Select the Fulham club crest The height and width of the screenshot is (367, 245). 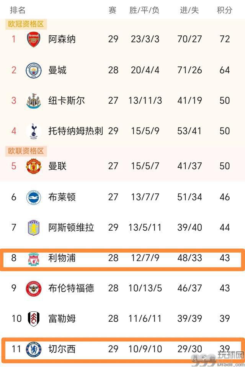pos(34,319)
